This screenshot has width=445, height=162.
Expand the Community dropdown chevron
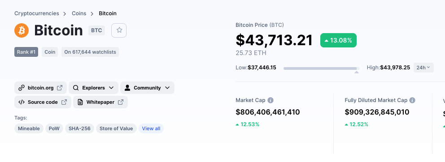pyautogui.click(x=167, y=88)
